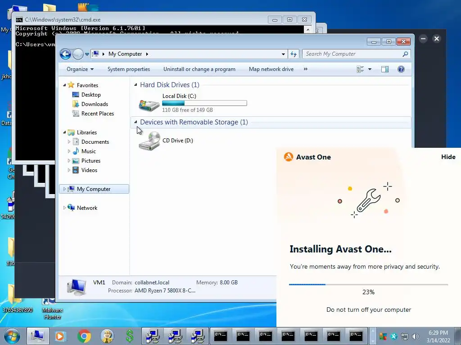Click the green dollar sign taskbar icon
The height and width of the screenshot is (345, 461).
pos(130,336)
